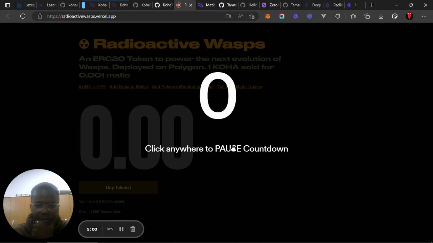Open the colorful ring extension icon

[x=282, y=16]
